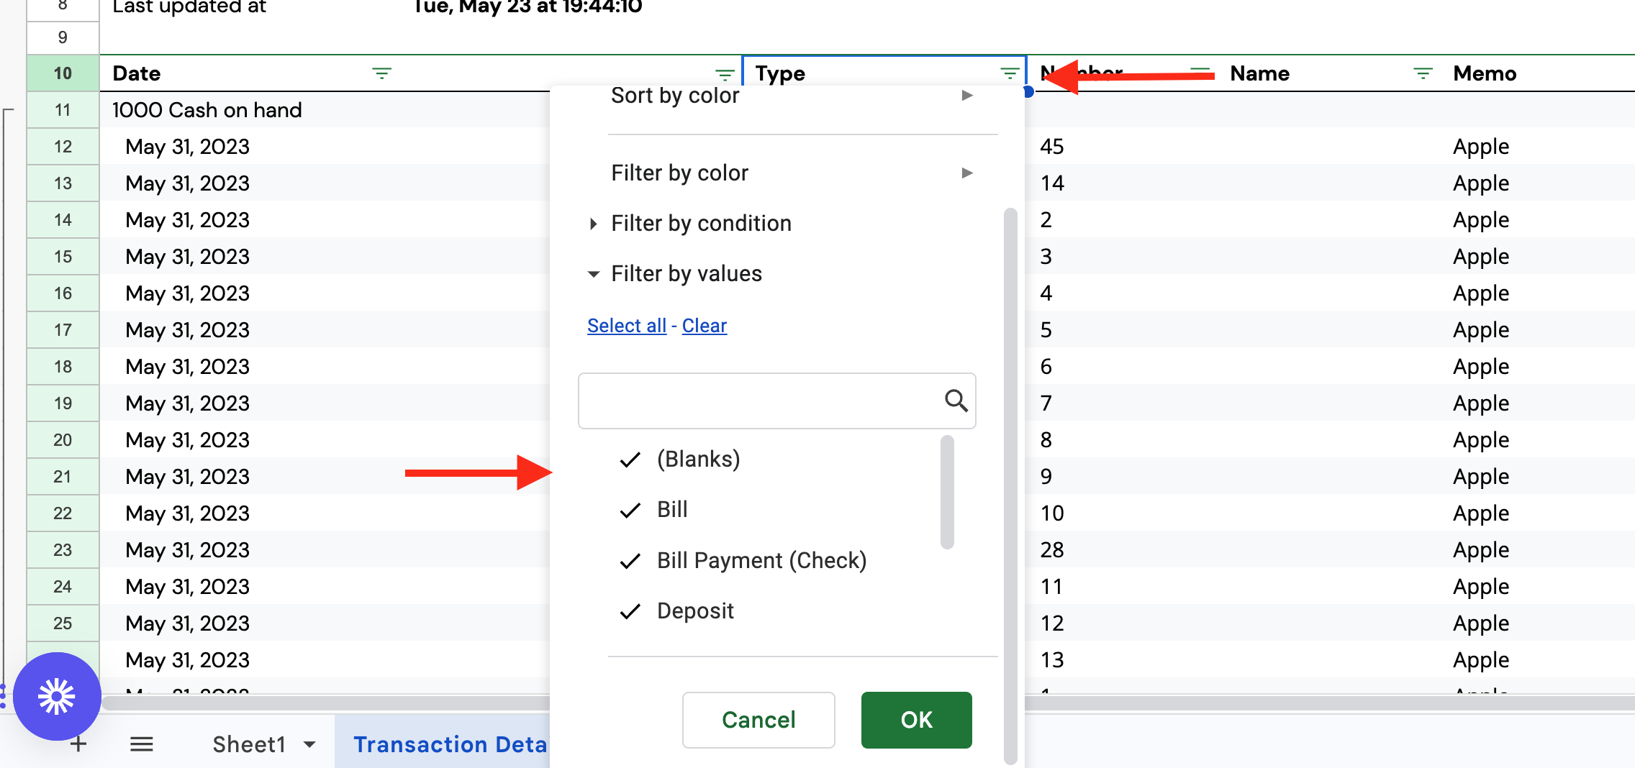
Task: Select row header 15
Action: coord(63,257)
